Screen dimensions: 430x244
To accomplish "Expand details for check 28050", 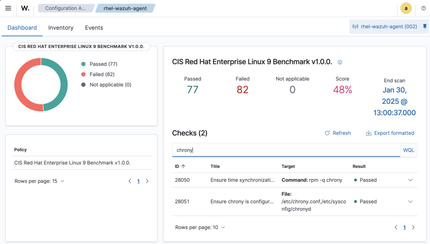I will [410, 180].
